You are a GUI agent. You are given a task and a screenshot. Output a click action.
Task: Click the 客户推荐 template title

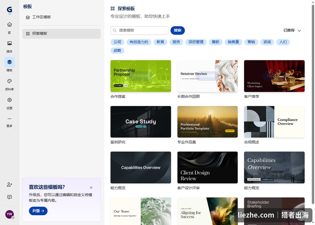251,97
